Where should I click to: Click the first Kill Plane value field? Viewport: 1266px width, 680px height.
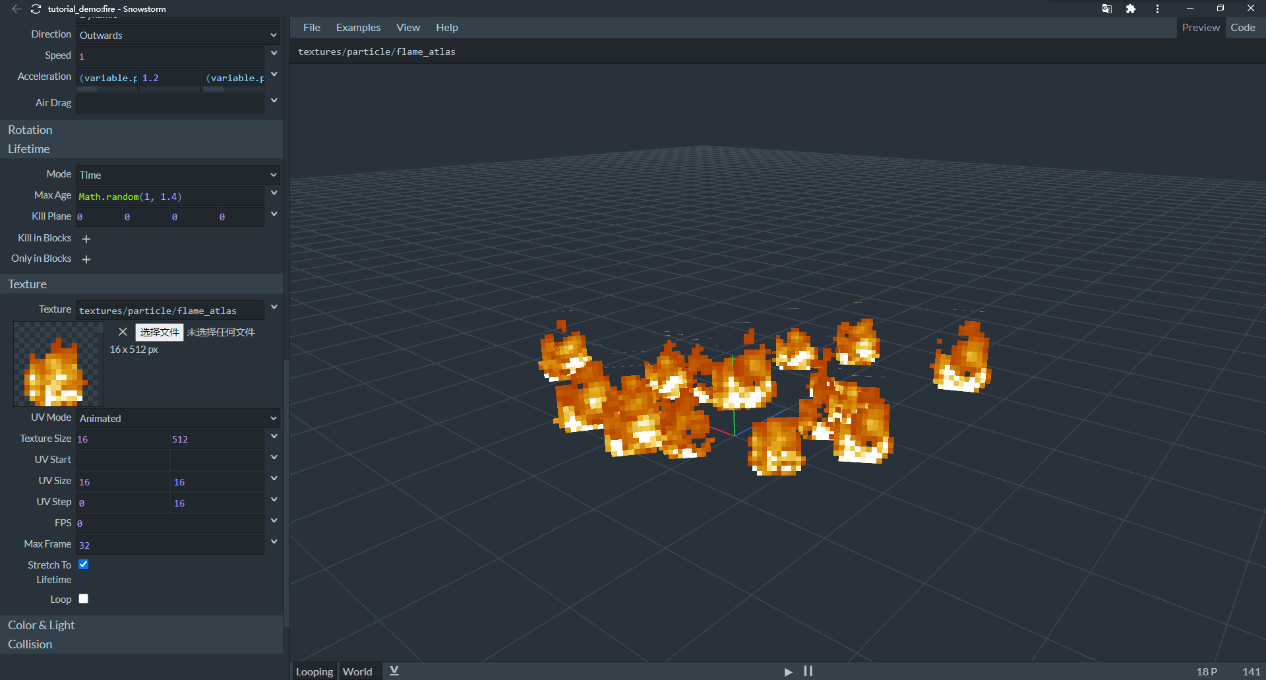[x=99, y=217]
